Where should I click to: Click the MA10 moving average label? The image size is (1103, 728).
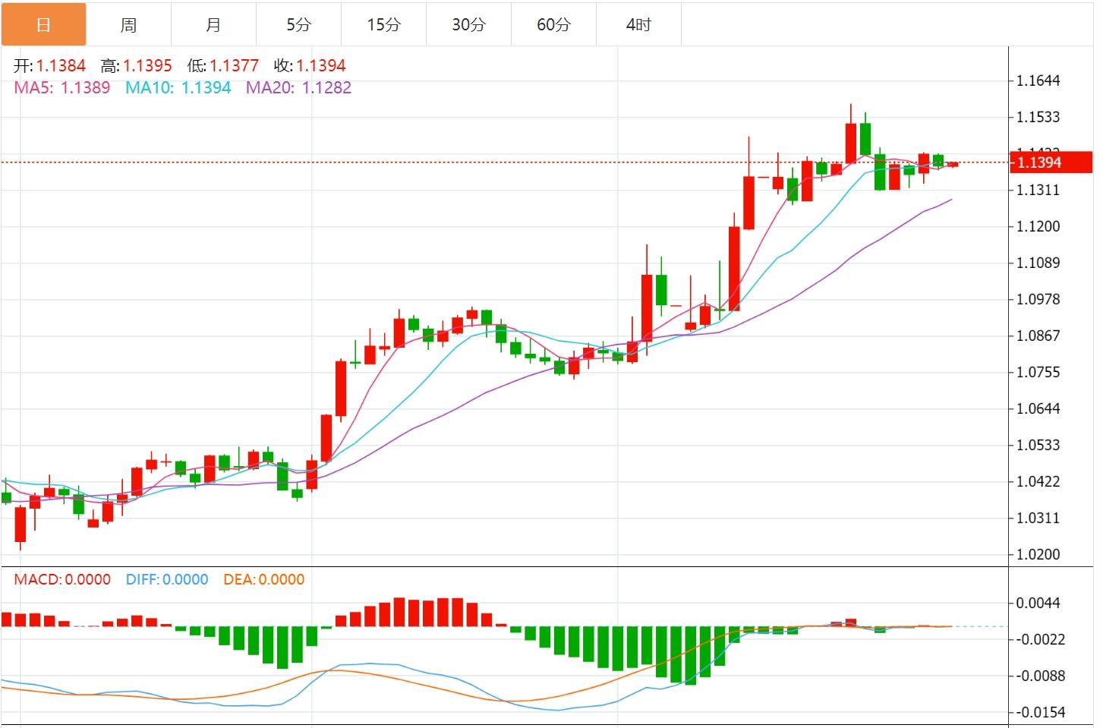(x=178, y=88)
